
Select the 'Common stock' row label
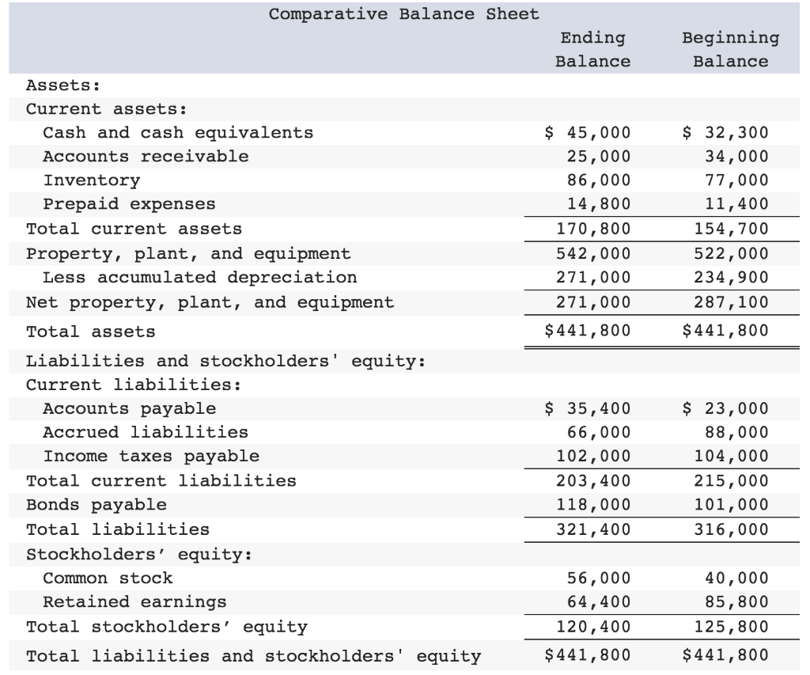click(x=108, y=578)
